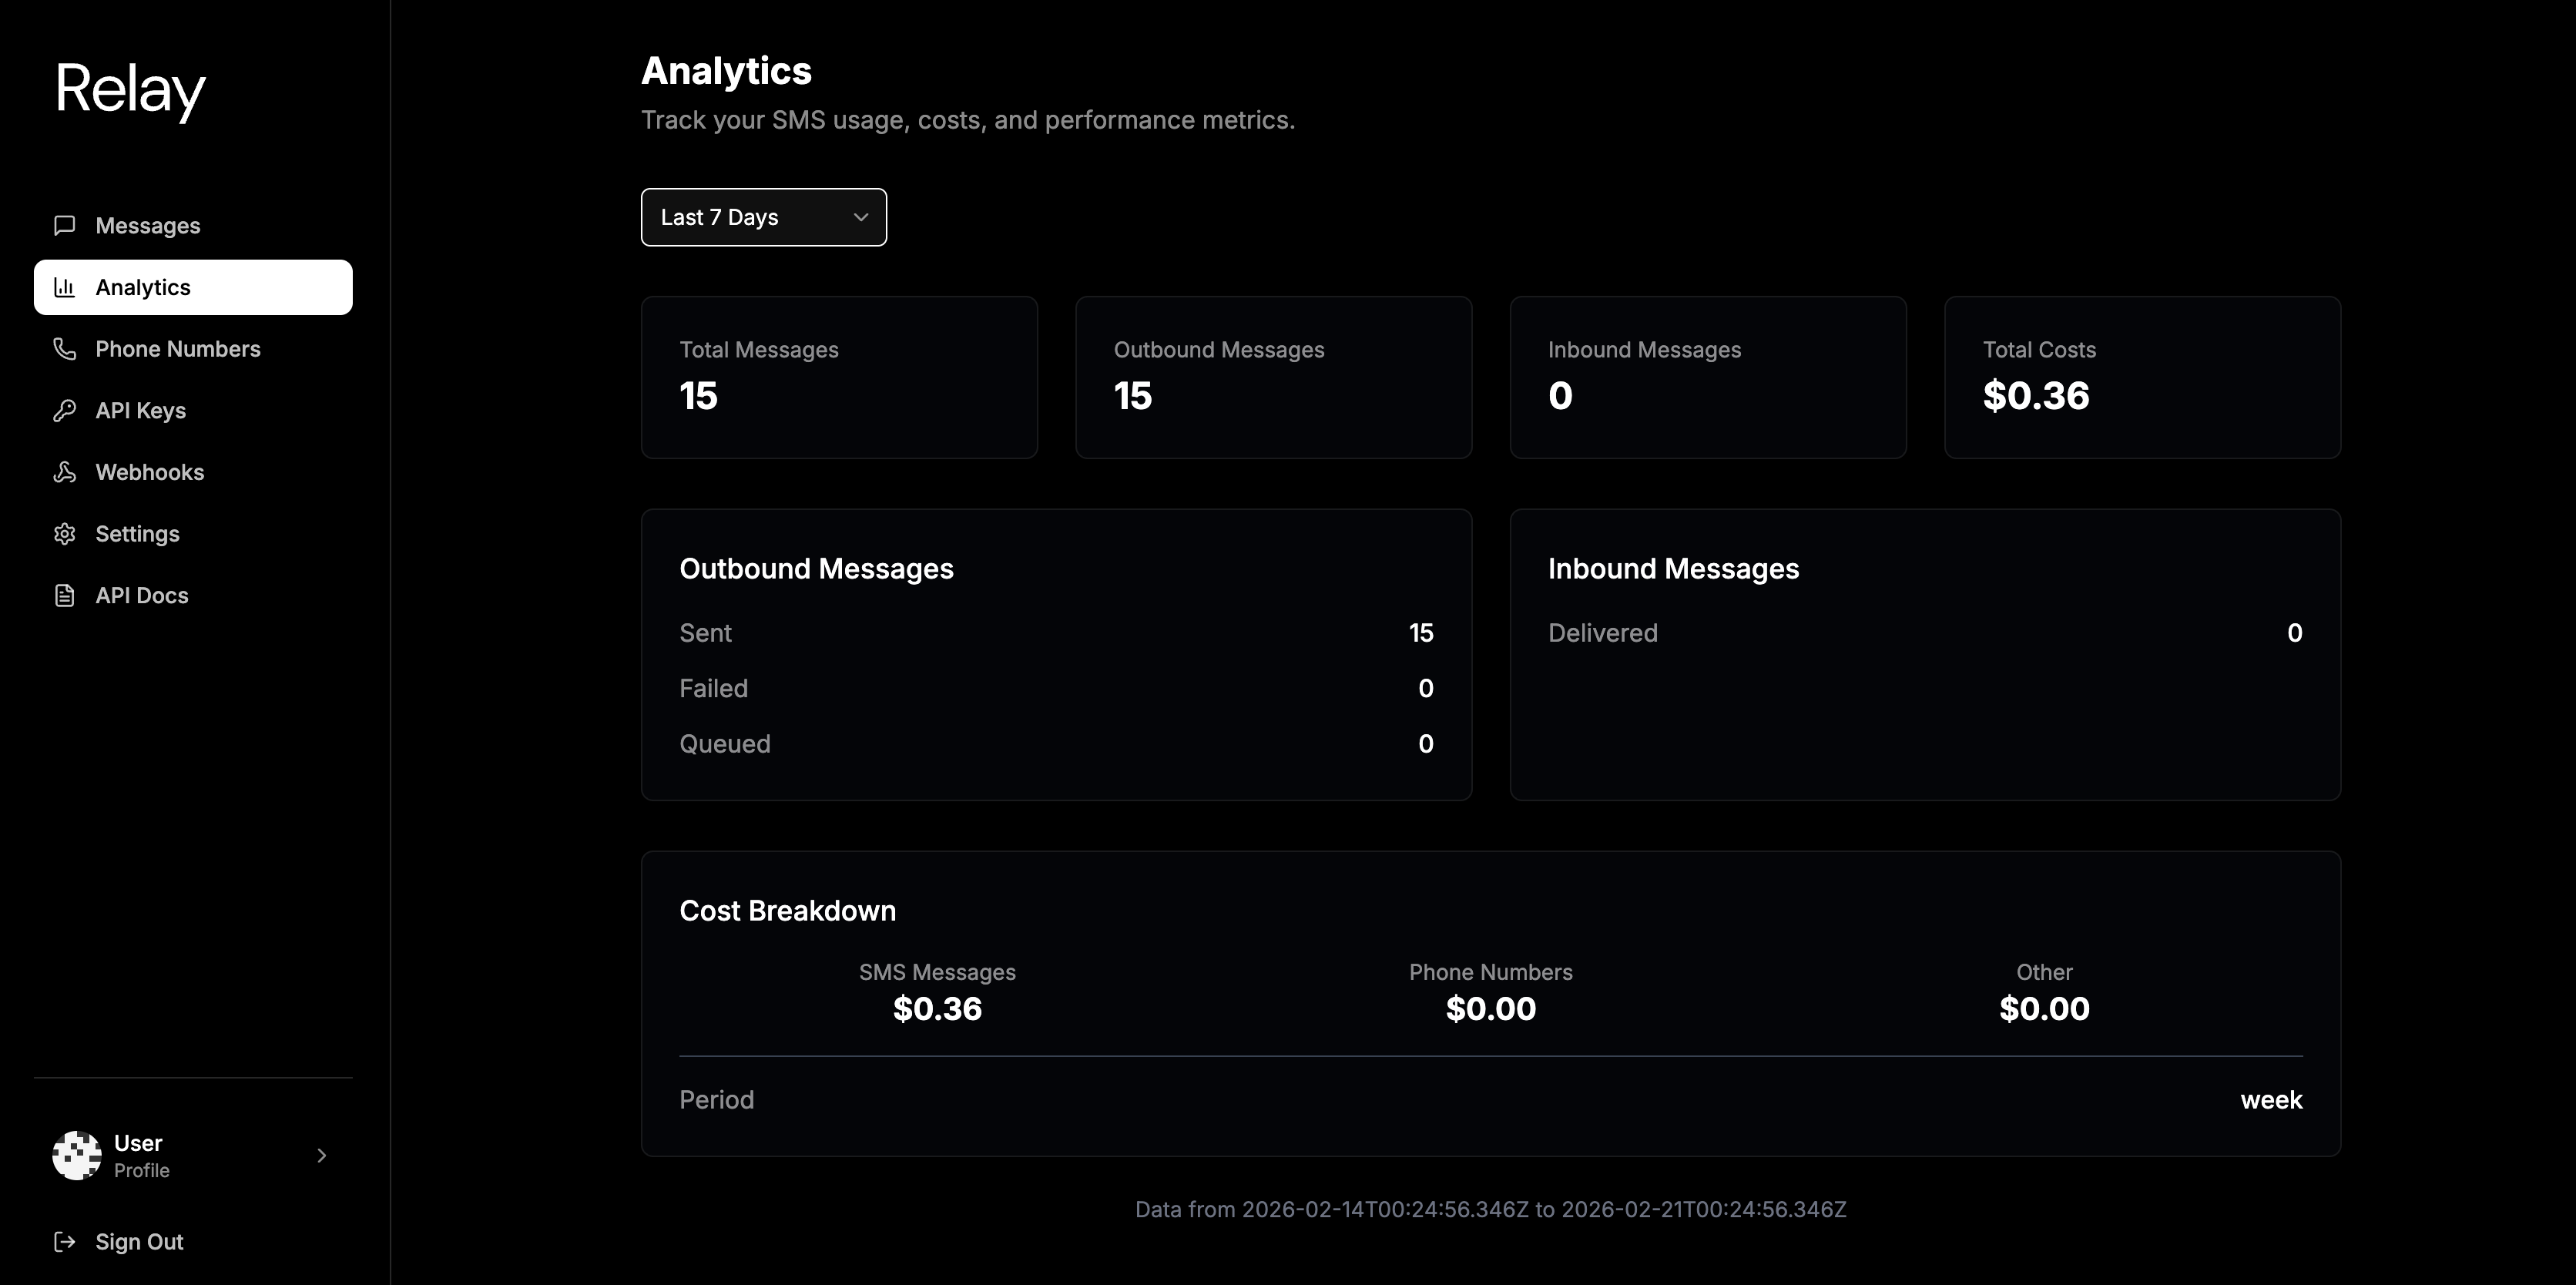Click the API Docs document icon

pyautogui.click(x=65, y=596)
